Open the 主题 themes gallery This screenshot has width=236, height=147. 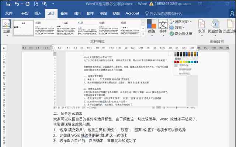(7, 27)
